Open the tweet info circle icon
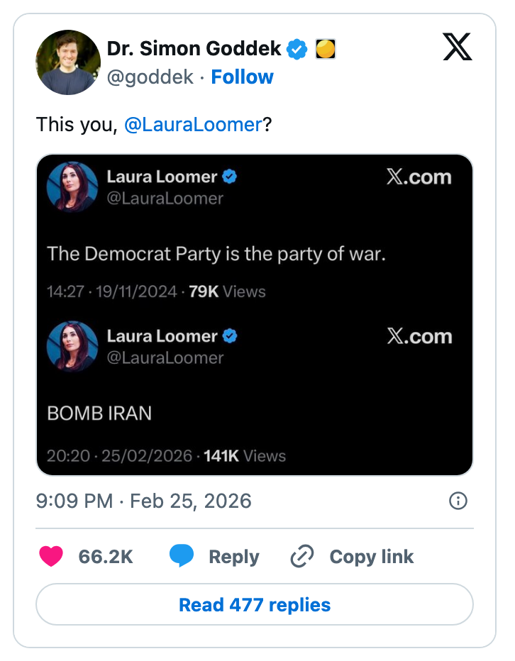 click(458, 501)
